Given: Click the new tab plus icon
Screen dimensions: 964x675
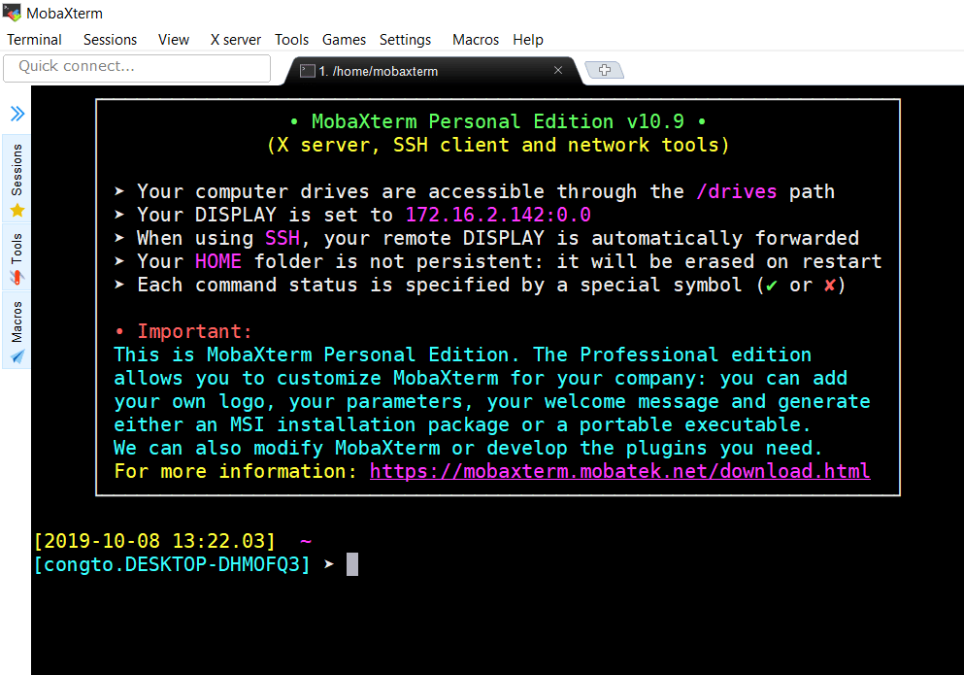Looking at the screenshot, I should (605, 70).
